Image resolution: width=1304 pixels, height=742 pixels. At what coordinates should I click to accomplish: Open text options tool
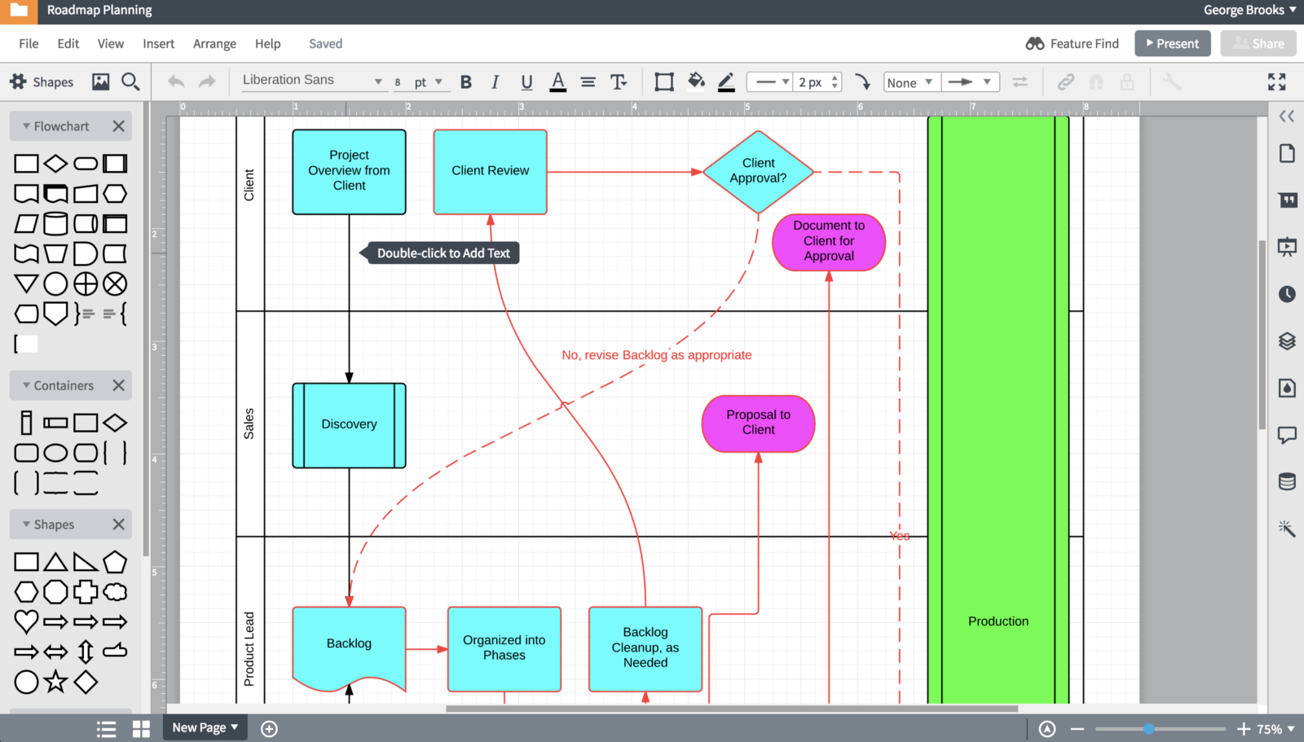click(x=619, y=82)
